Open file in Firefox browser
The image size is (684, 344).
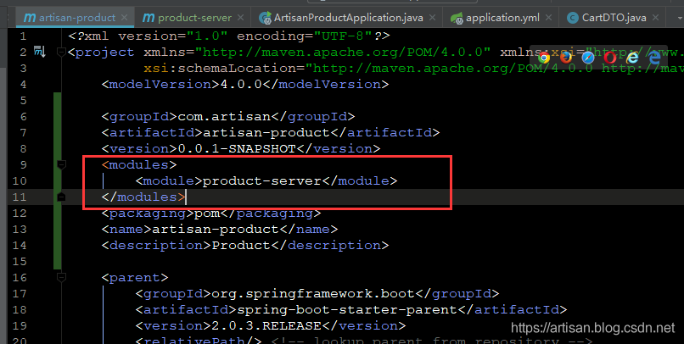click(566, 58)
